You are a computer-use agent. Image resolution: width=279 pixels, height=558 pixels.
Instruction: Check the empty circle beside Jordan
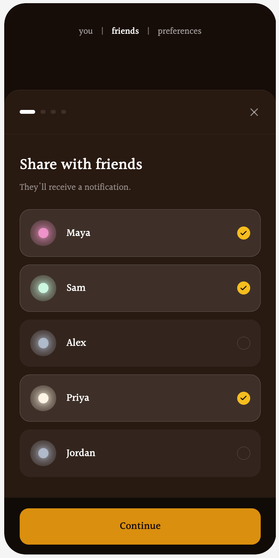click(244, 453)
